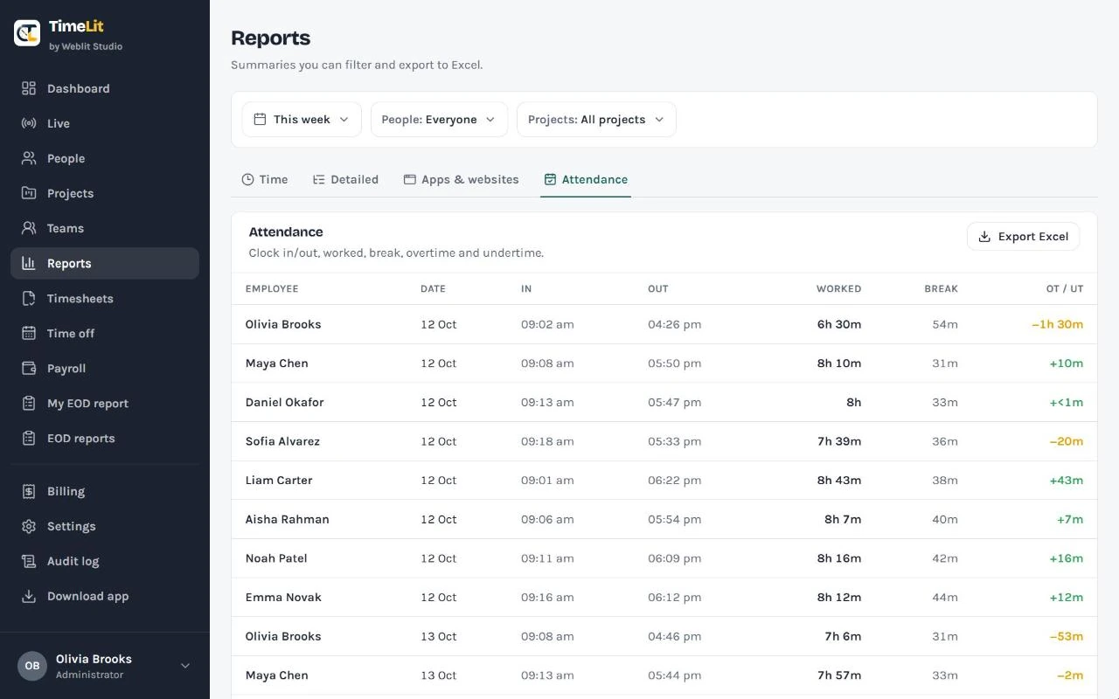1119x699 pixels.
Task: Select the +10m overtime for Maya Chen
Action: [1067, 363]
